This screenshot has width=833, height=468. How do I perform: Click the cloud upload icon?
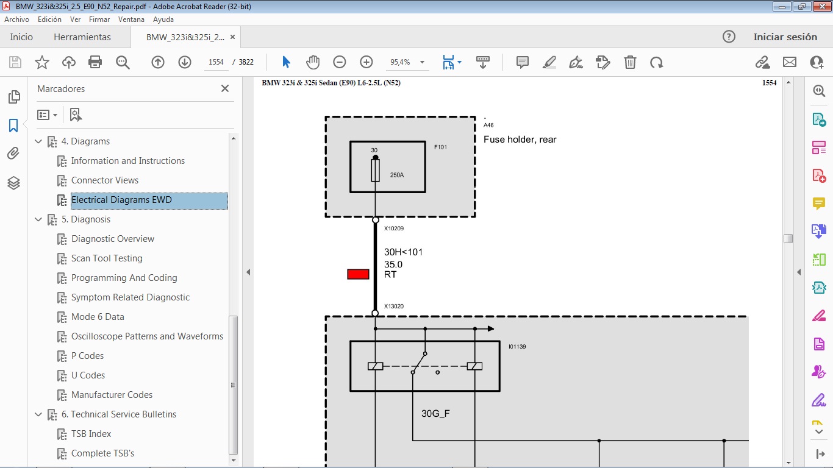[69, 62]
